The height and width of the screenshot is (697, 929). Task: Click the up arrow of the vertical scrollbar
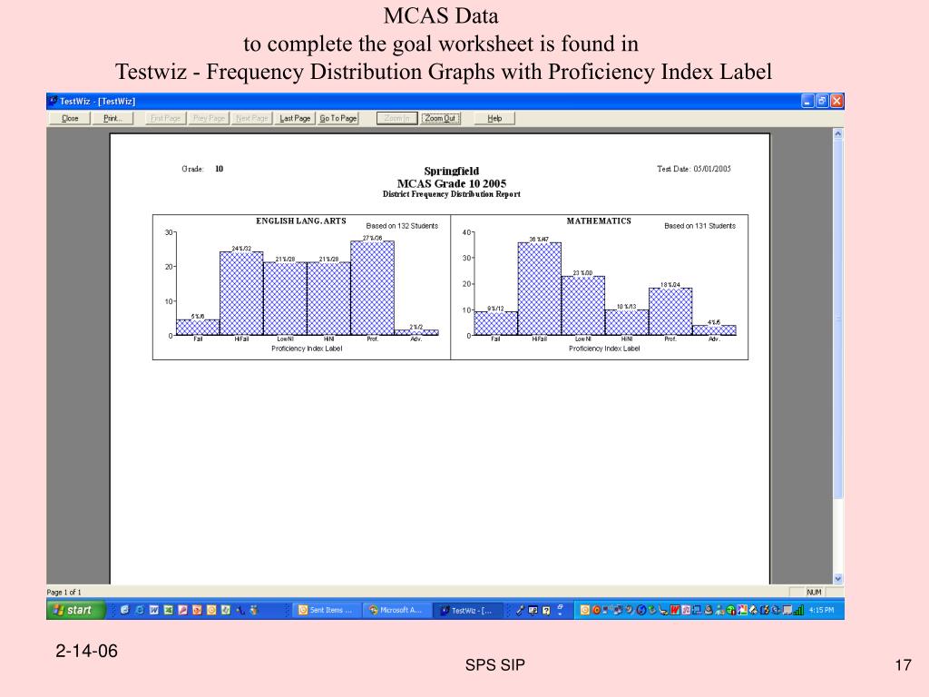click(837, 134)
